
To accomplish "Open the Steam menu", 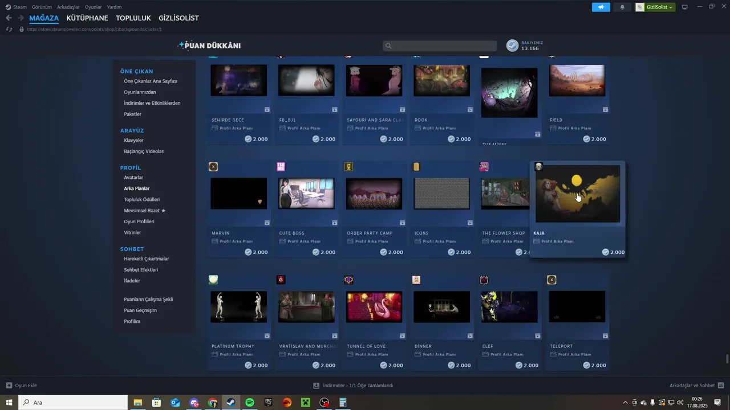I will 16,7.
